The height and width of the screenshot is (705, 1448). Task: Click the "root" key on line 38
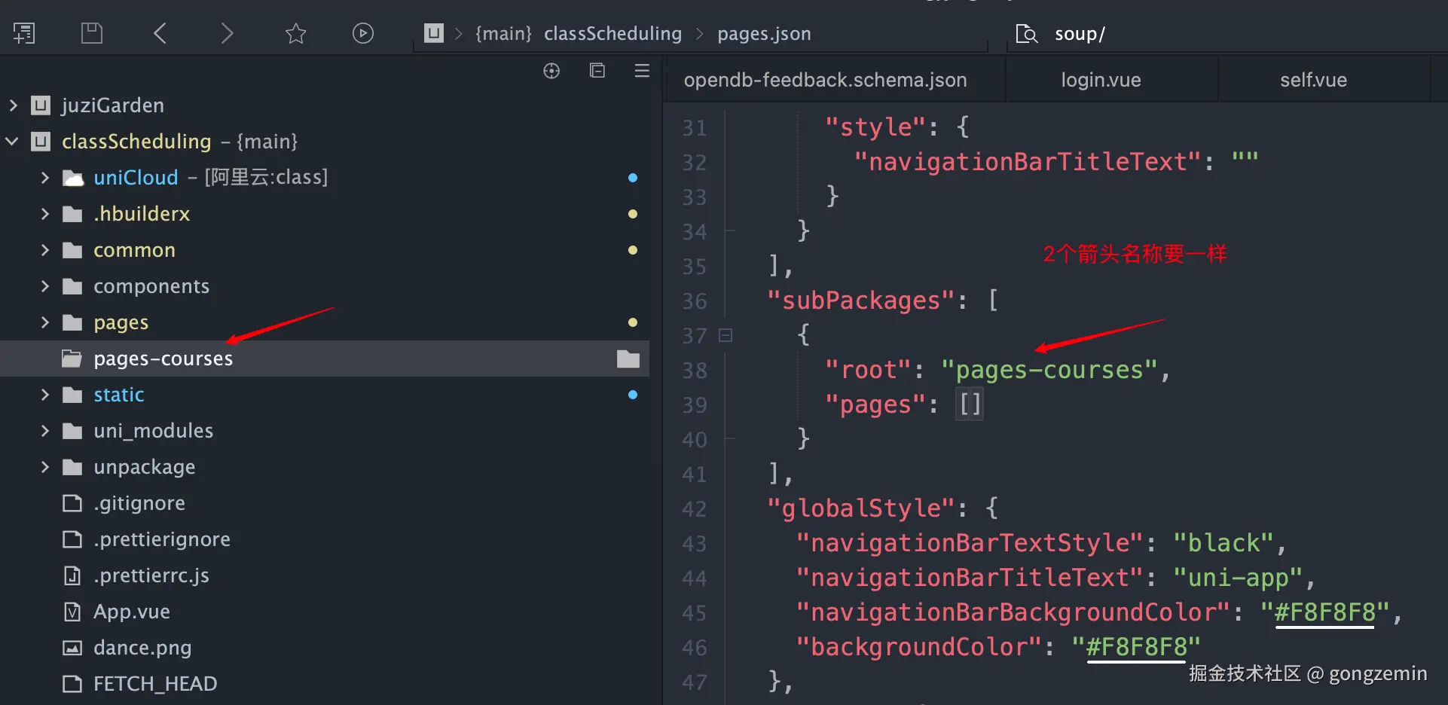(869, 370)
